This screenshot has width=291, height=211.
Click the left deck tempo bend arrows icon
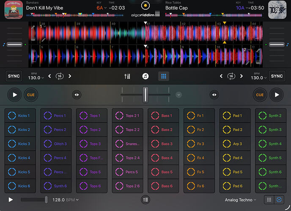coord(77,95)
